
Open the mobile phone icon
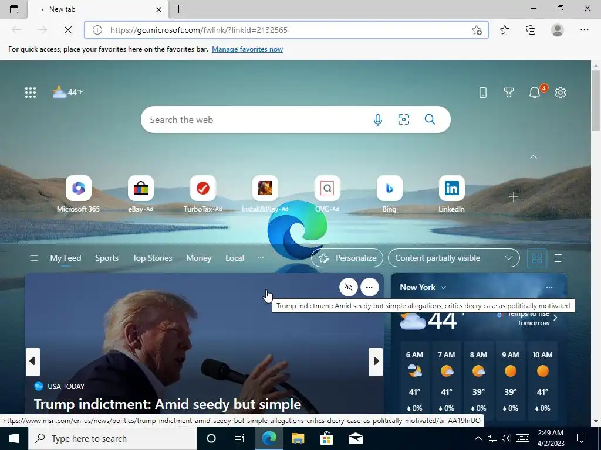[483, 92]
